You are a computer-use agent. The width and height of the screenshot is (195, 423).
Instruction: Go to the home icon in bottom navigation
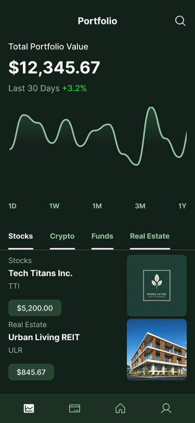tap(121, 408)
